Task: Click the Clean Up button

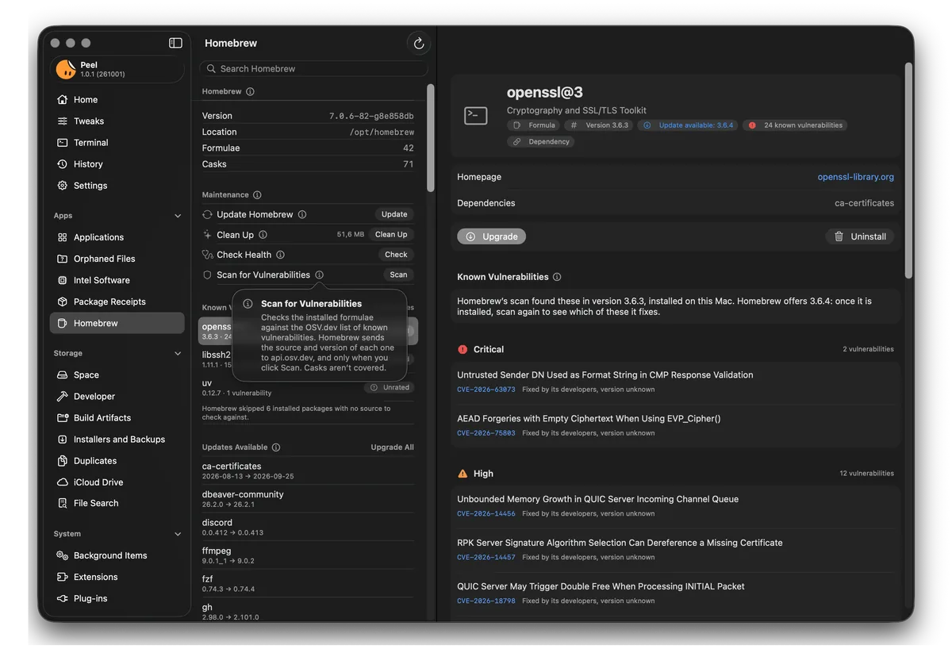Action: point(391,235)
